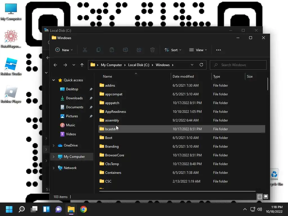Screen dimensions: 288x216
Task: Click the Share icon in toolbar
Action: point(139,50)
